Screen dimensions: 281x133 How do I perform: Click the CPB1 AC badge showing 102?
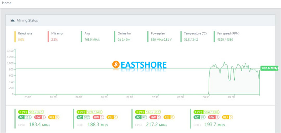83,117
